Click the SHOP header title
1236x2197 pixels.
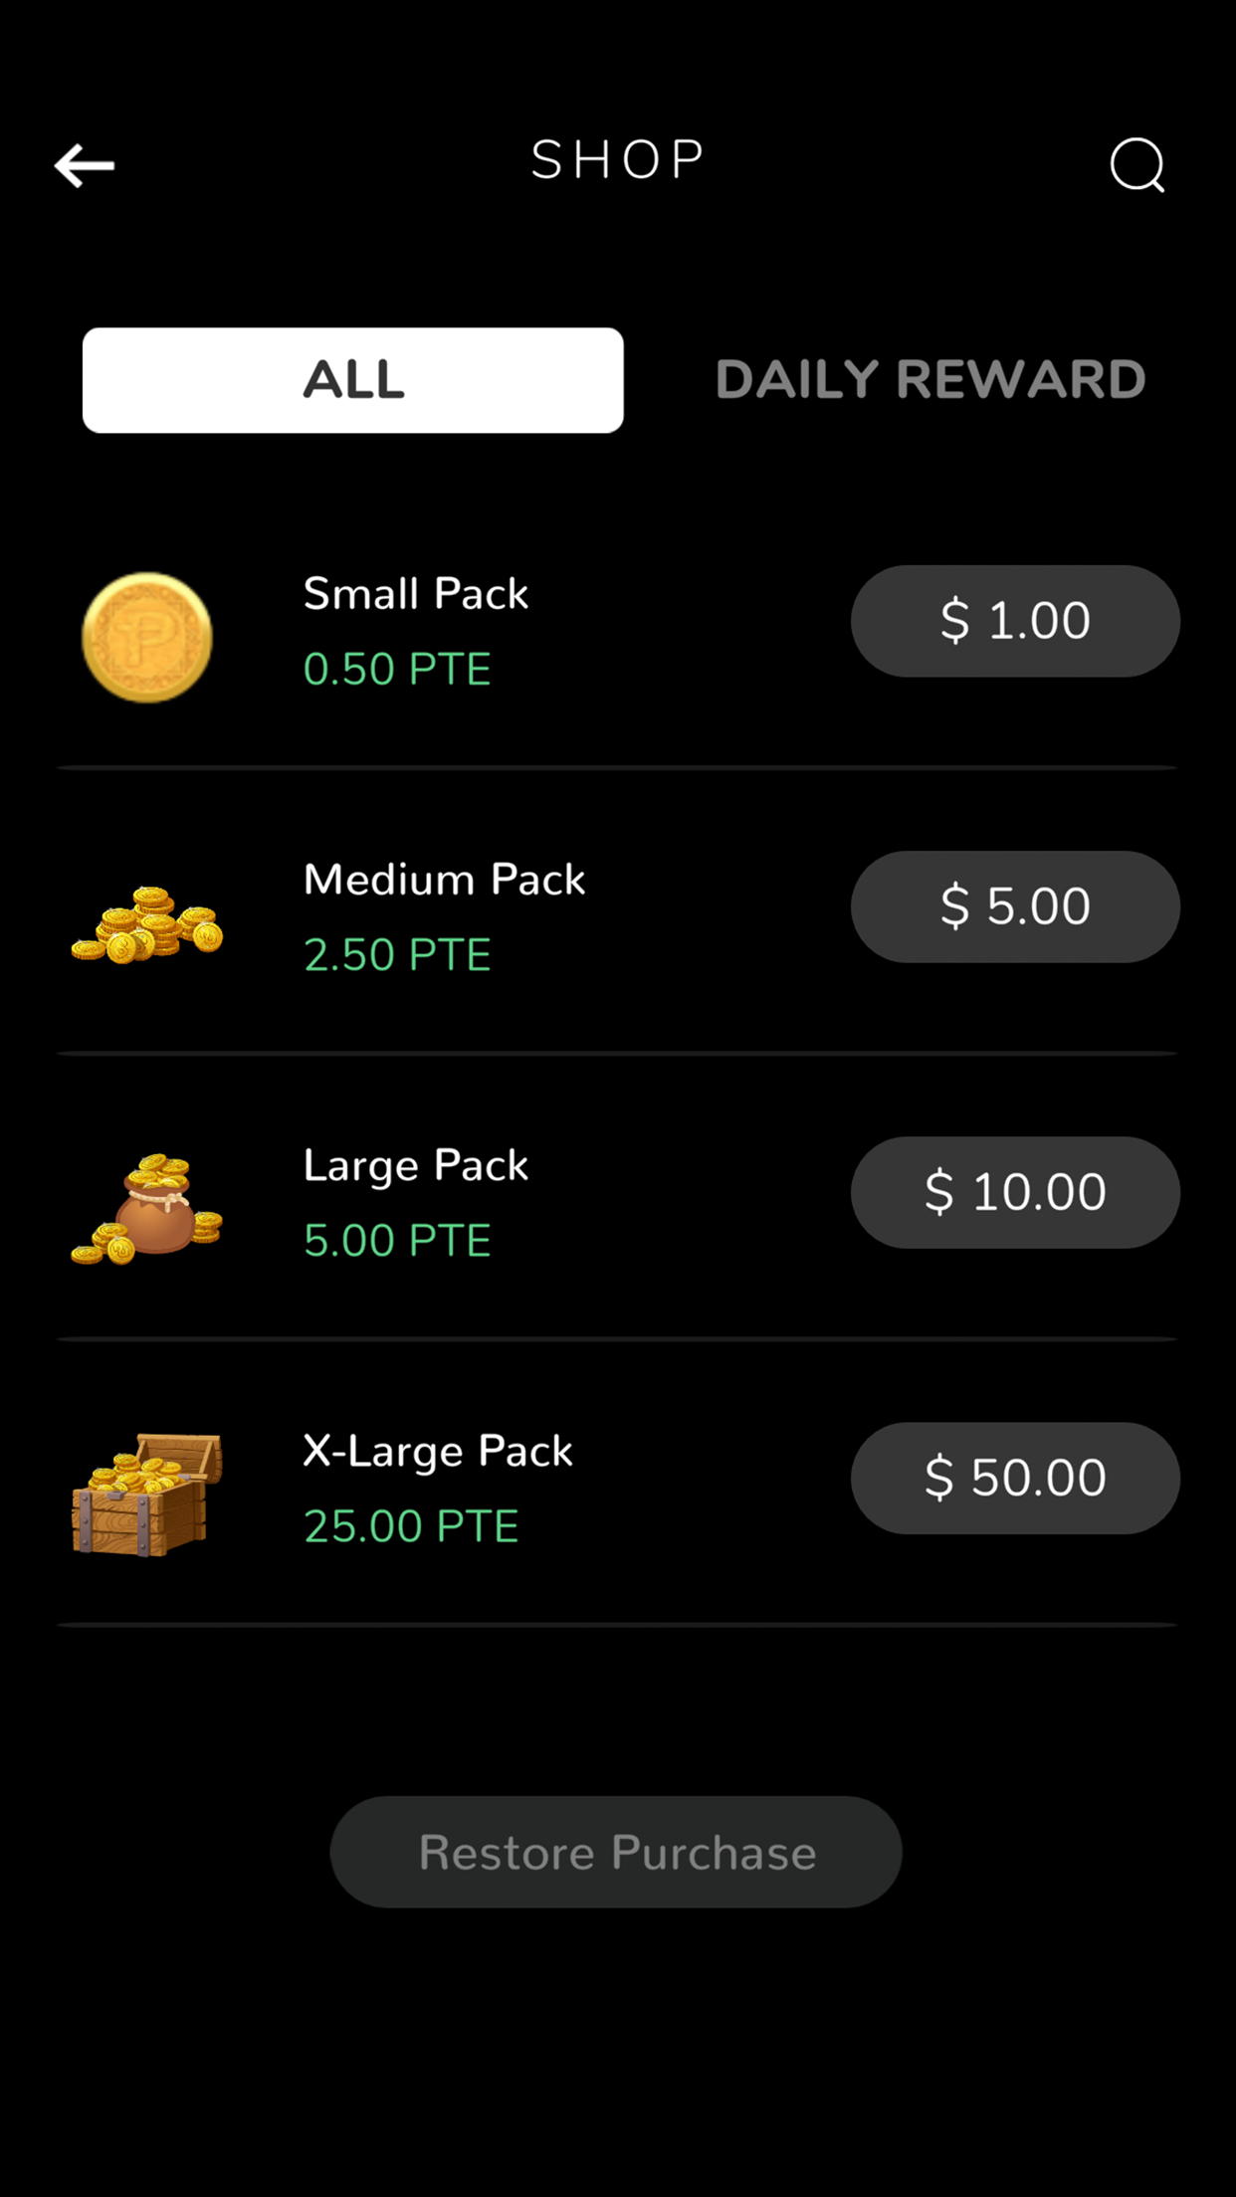pyautogui.click(x=618, y=160)
